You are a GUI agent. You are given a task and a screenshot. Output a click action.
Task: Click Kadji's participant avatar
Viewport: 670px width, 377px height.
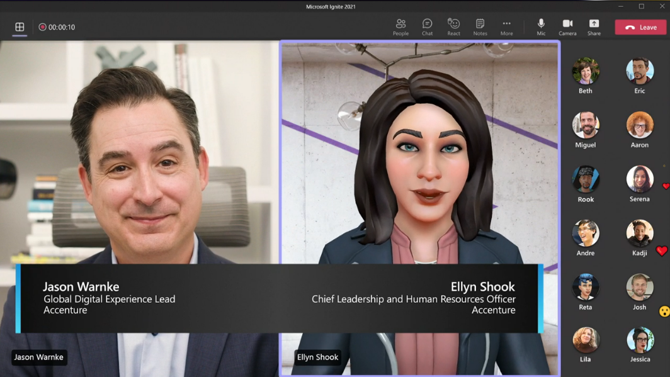[x=640, y=234]
